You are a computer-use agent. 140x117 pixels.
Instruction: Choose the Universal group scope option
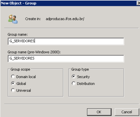tap(13, 90)
